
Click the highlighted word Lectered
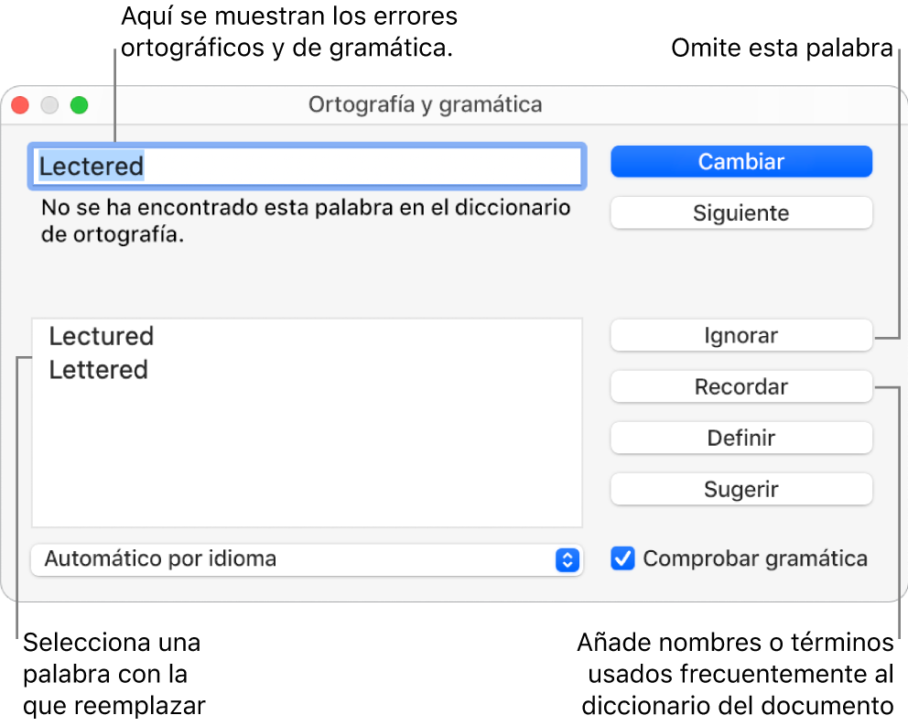pyautogui.click(x=91, y=167)
